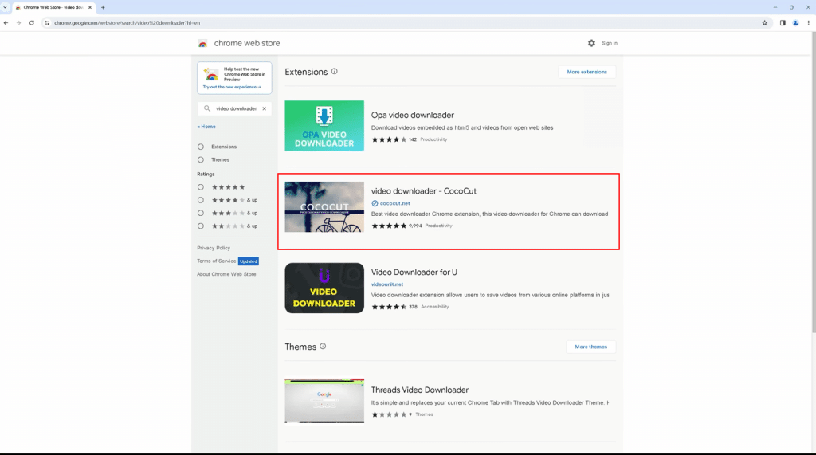816x455 pixels.
Task: Click the More themes button
Action: [x=590, y=347]
